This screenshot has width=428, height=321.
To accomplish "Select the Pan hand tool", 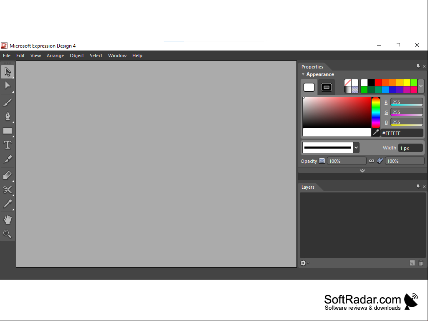I will coord(8,220).
